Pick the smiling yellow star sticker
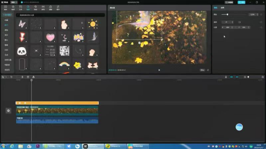 tap(78, 65)
